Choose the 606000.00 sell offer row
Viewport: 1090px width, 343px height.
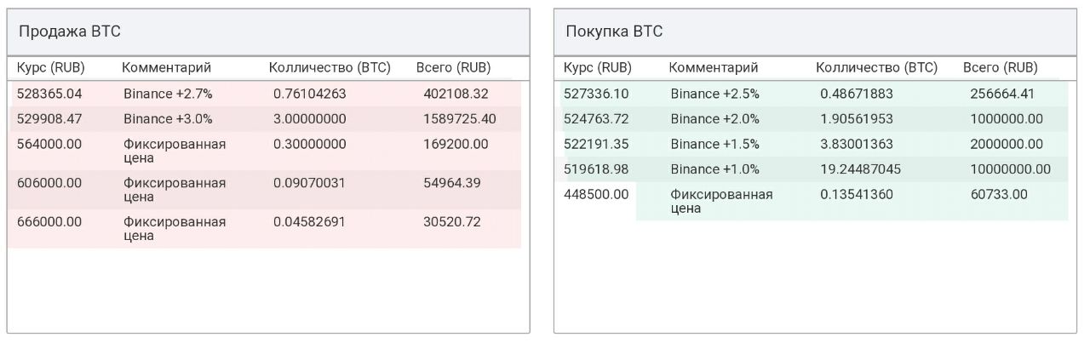(x=264, y=190)
